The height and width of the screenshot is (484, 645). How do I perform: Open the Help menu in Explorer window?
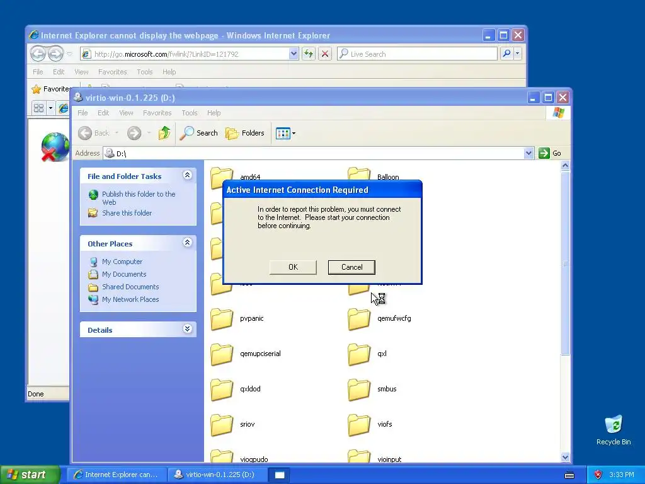[x=214, y=113]
